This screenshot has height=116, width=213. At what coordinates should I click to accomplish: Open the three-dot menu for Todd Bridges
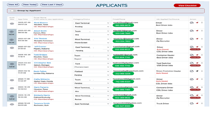202,55
